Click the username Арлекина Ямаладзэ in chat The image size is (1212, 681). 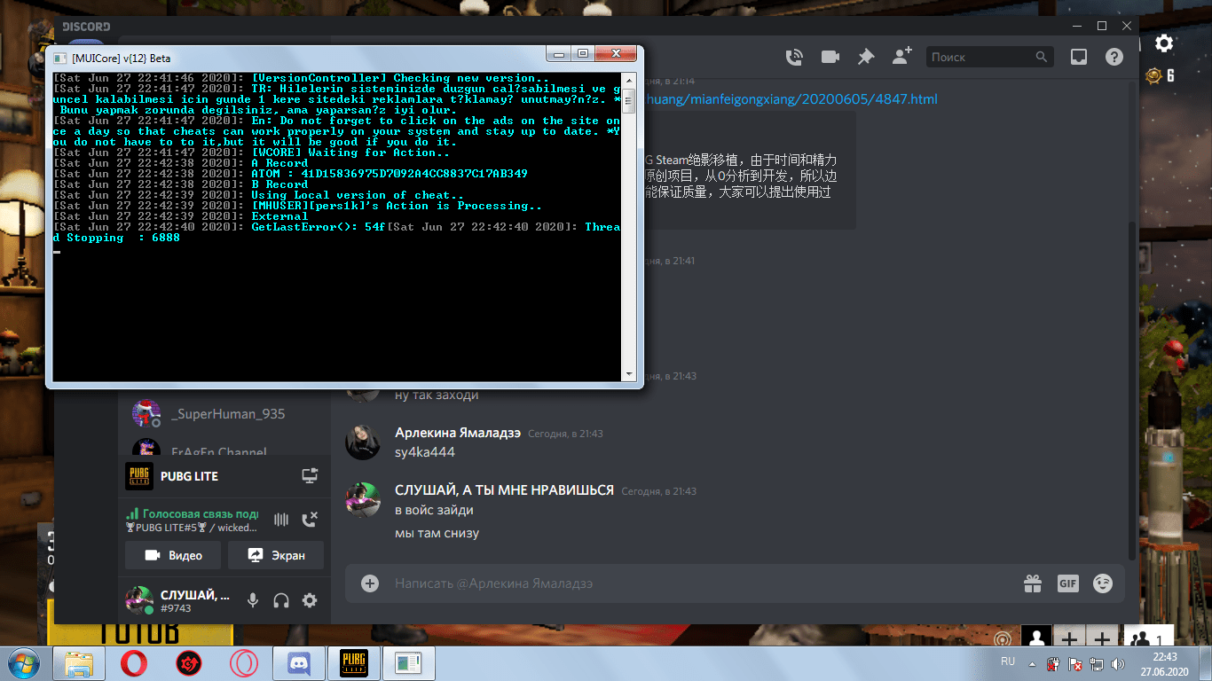[x=458, y=433]
